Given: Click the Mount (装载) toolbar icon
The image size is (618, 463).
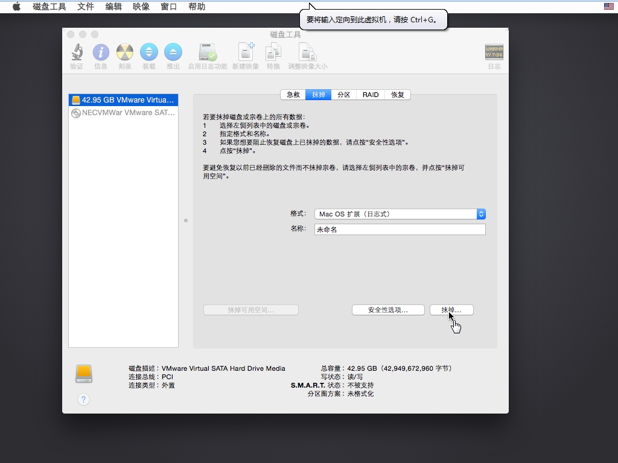Looking at the screenshot, I should click(x=149, y=52).
